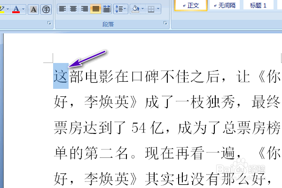The width and height of the screenshot is (282, 188).
Task: Align text to the left
Action: coord(63,9)
